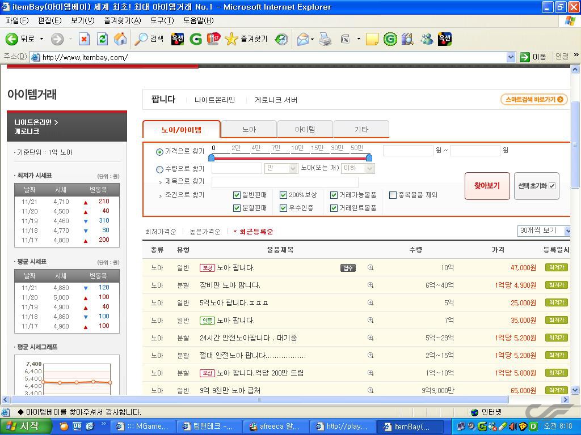Image resolution: width=581 pixels, height=435 pixels.
Task: Click the rightmost 옥션 toolbar icon
Action: (x=445, y=39)
